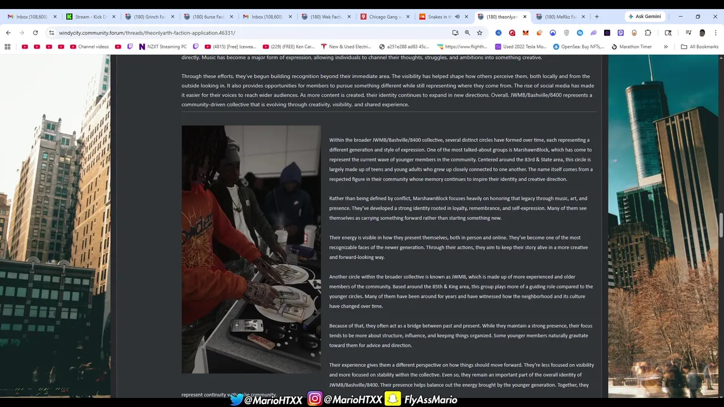The height and width of the screenshot is (407, 724).
Task: Switch to the Chicago Gang tab
Action: pos(383,17)
